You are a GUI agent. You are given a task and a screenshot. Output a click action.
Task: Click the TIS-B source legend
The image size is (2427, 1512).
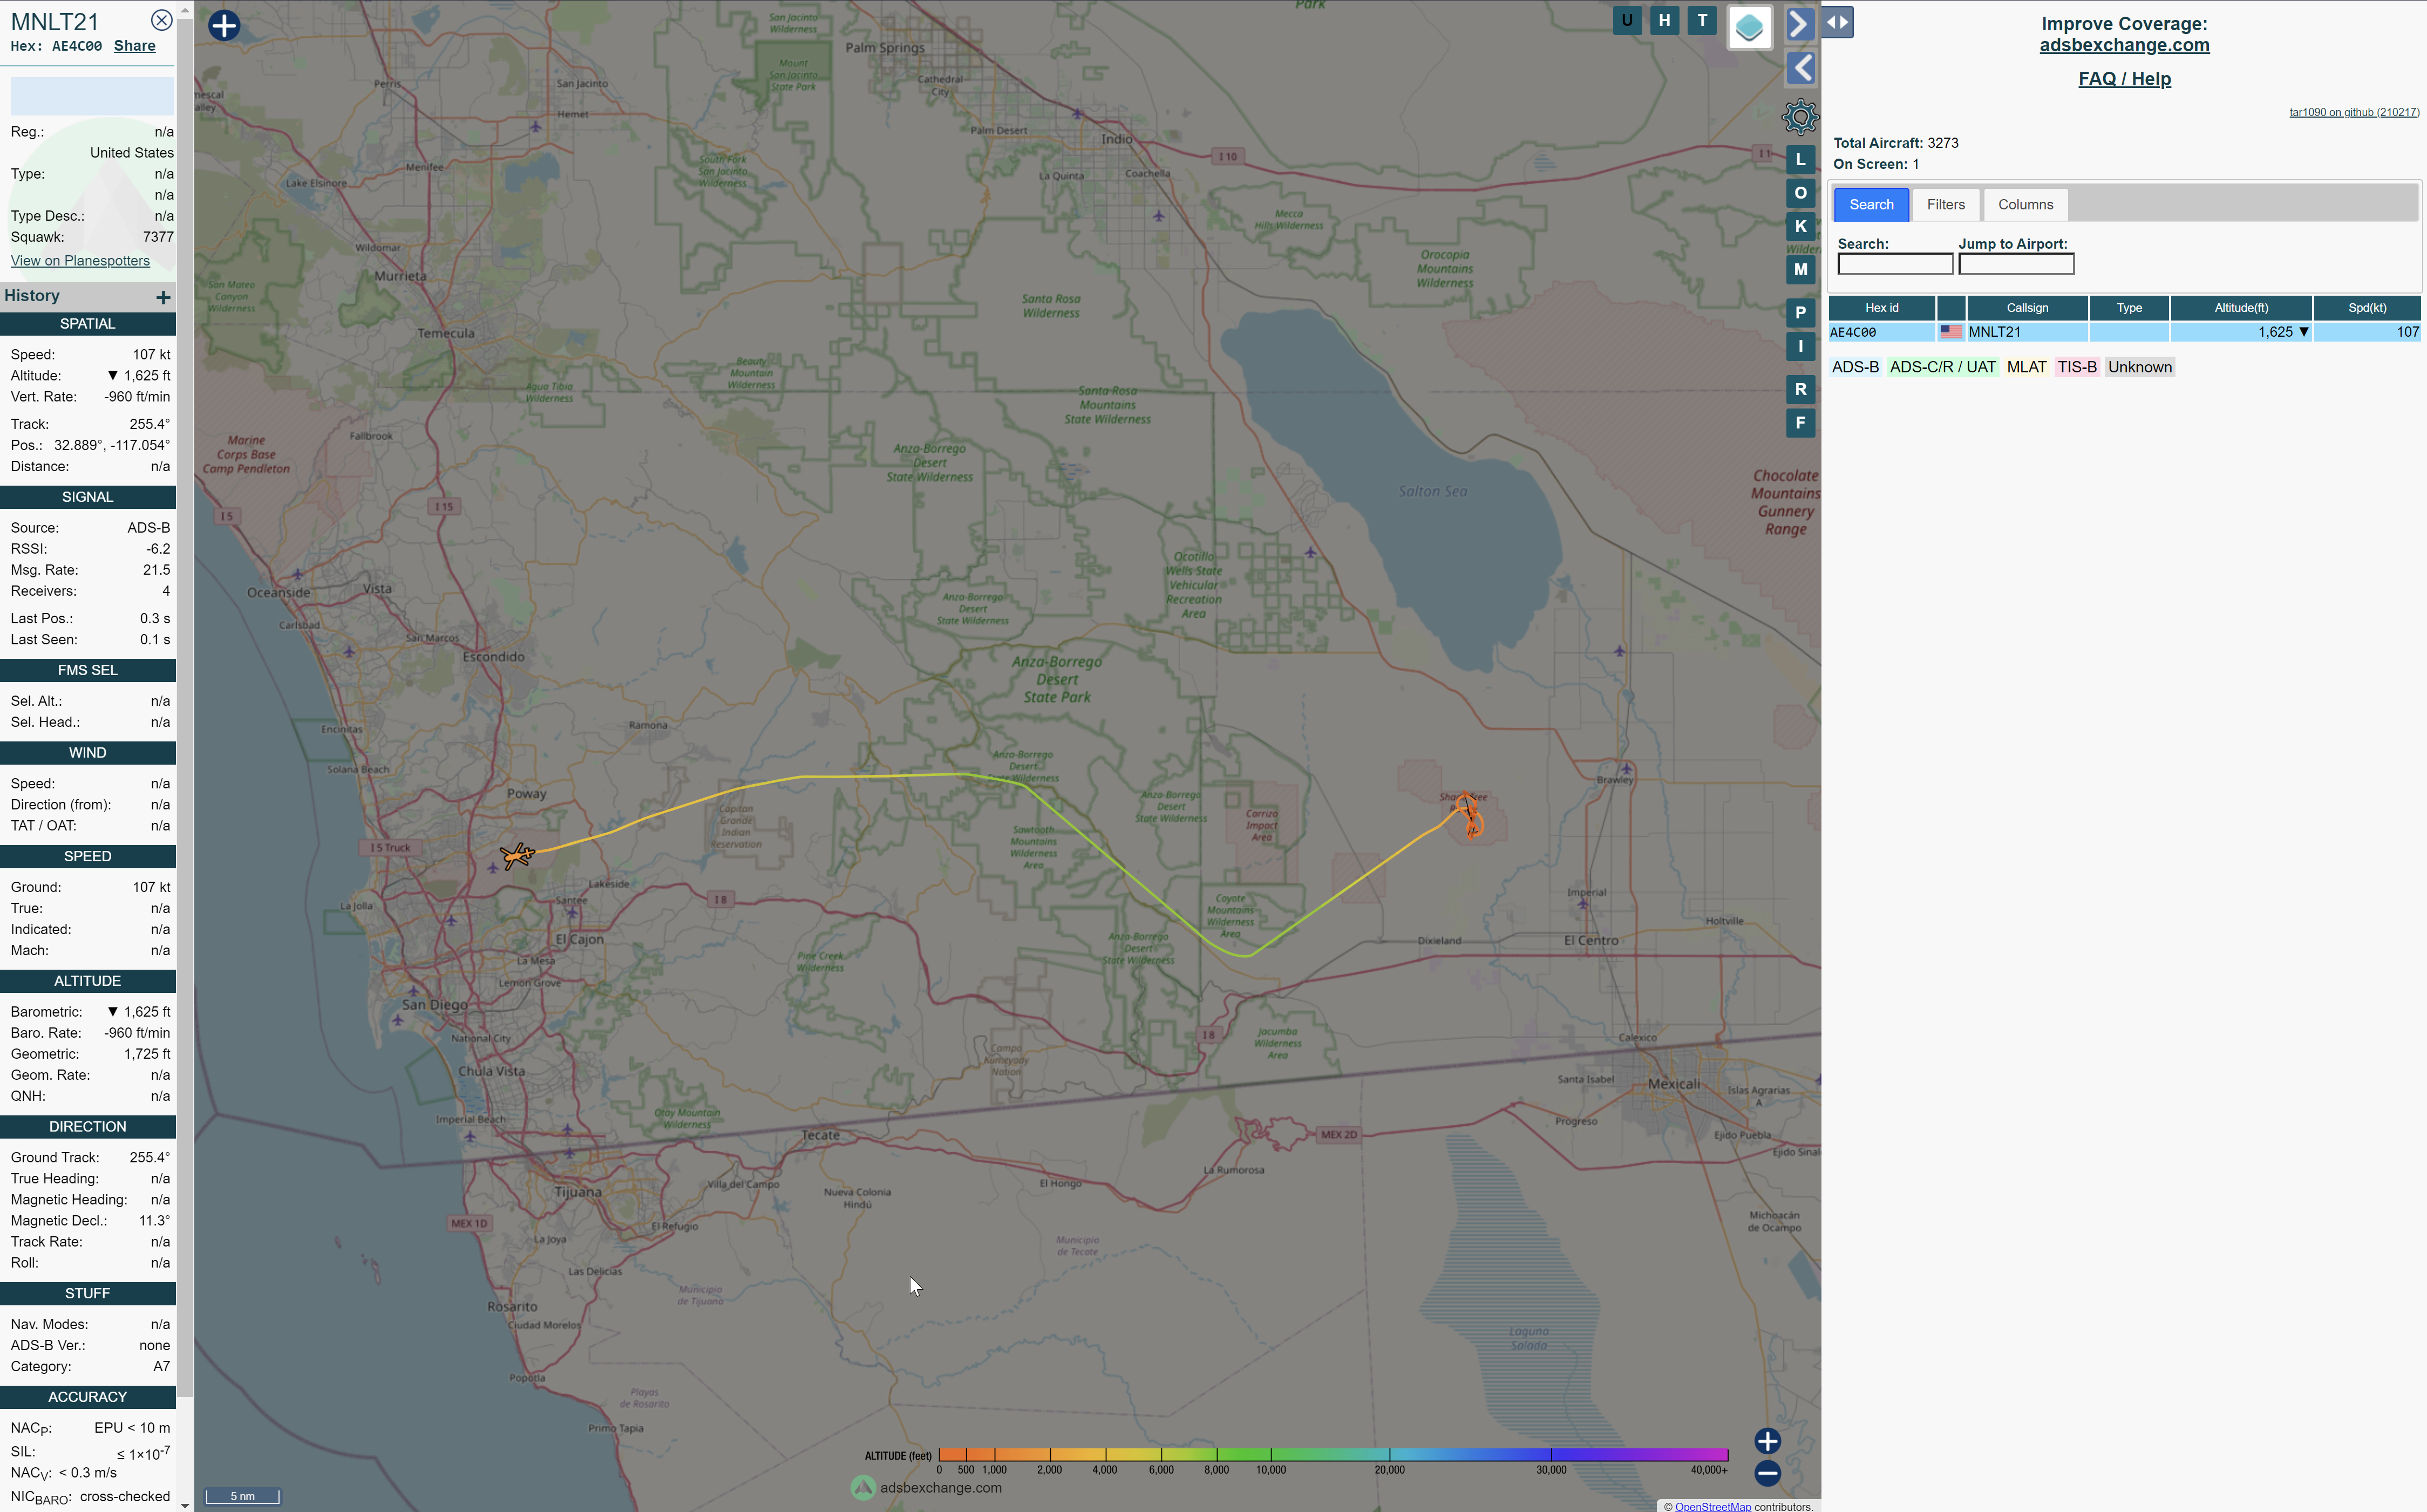point(2076,367)
